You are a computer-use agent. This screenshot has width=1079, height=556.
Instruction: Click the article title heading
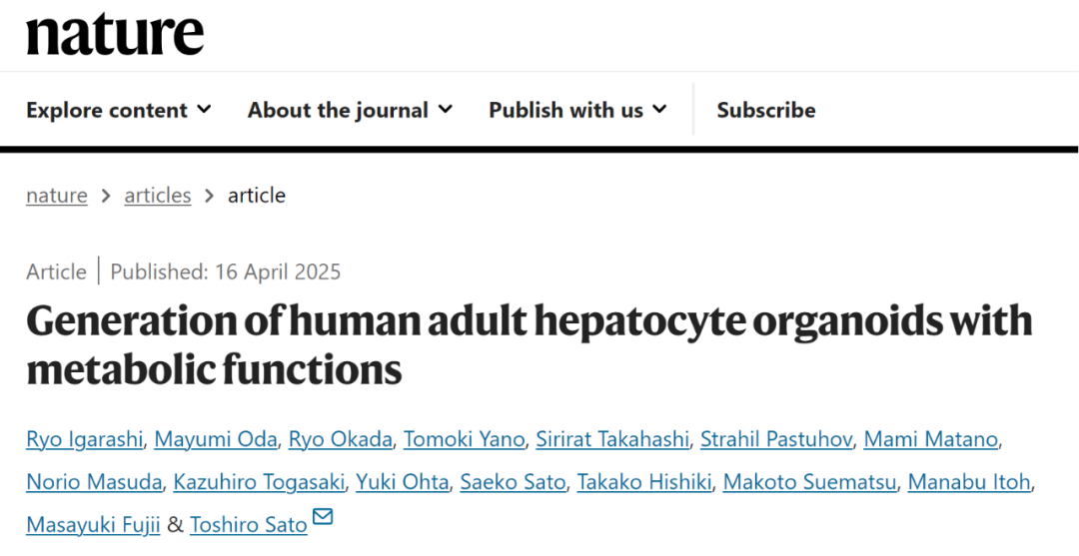tap(530, 345)
